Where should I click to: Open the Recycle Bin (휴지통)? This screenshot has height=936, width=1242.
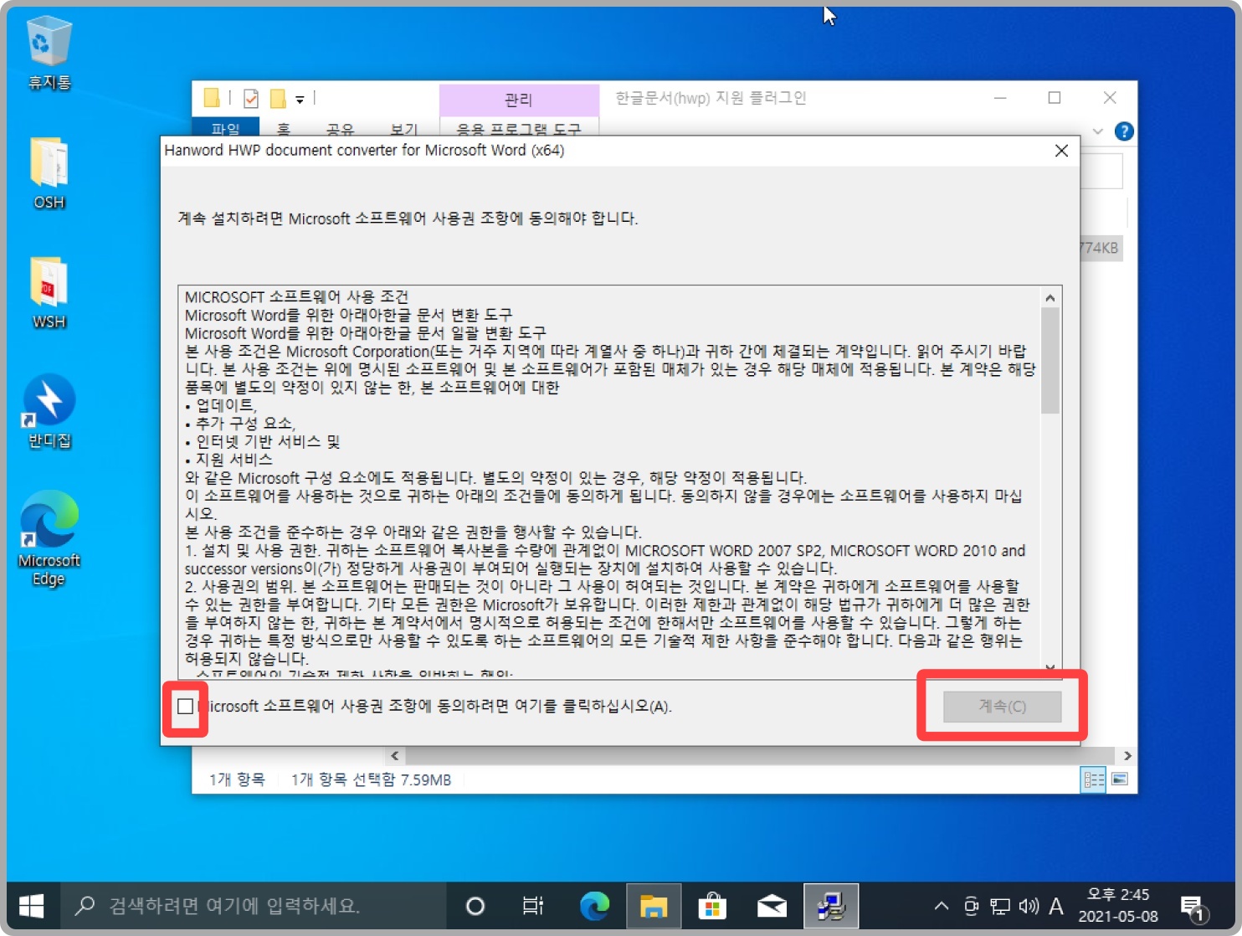click(48, 40)
